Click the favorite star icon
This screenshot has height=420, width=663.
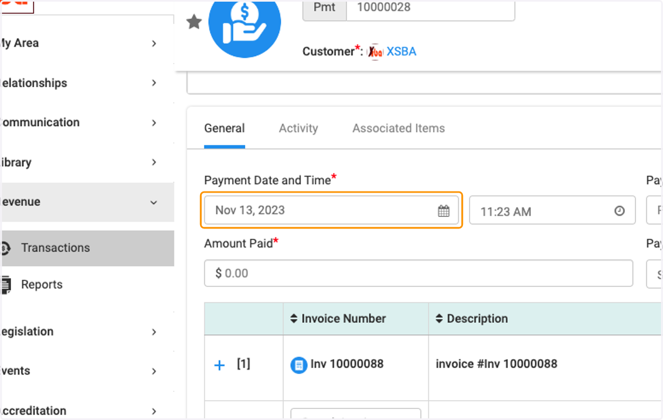[194, 22]
